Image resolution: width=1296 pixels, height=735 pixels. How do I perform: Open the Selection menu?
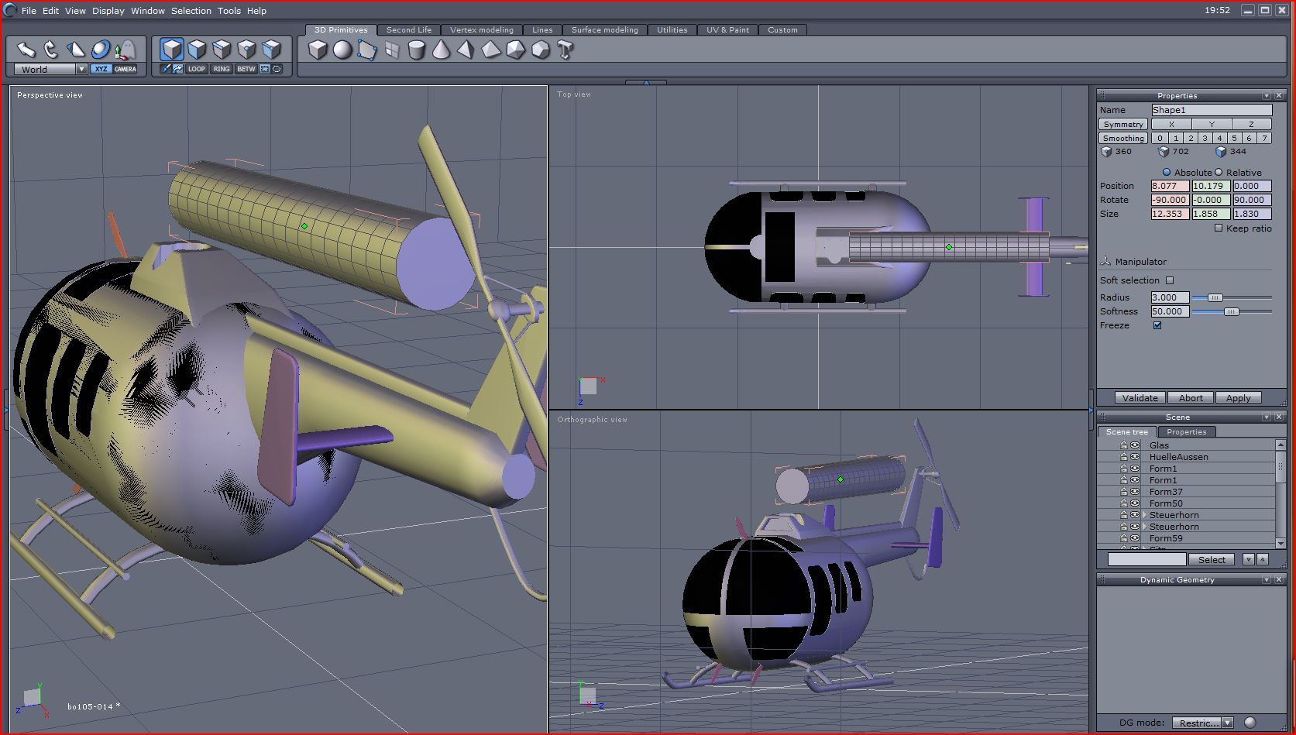(x=191, y=11)
